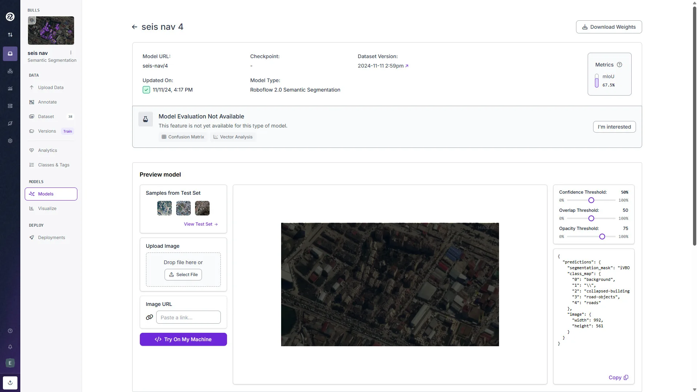Click the Confidence Threshold slider handle
The image size is (697, 392).
[591, 200]
